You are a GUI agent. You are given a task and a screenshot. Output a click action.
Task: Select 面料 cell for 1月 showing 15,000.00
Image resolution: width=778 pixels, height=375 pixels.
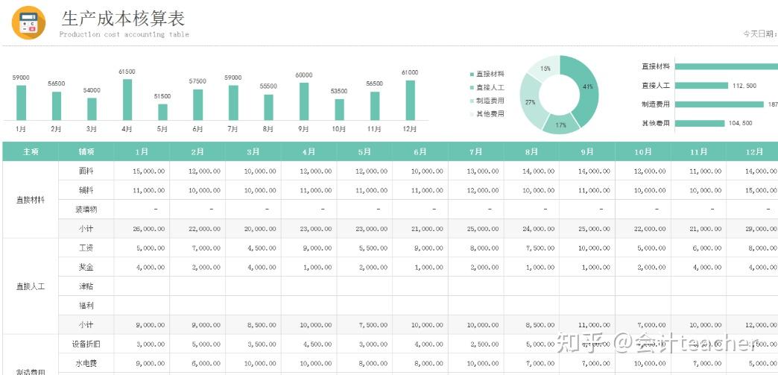pyautogui.click(x=142, y=171)
